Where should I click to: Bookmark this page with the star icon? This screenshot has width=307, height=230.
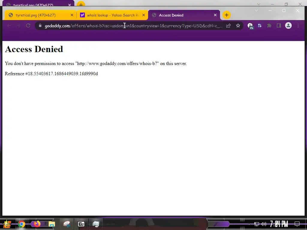click(x=238, y=26)
